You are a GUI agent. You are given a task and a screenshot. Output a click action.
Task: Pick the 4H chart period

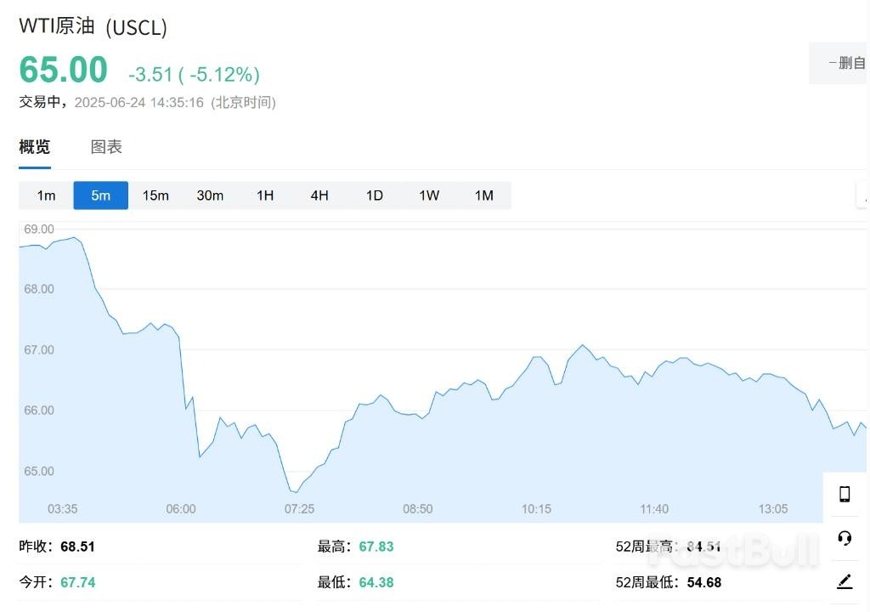[x=319, y=195]
